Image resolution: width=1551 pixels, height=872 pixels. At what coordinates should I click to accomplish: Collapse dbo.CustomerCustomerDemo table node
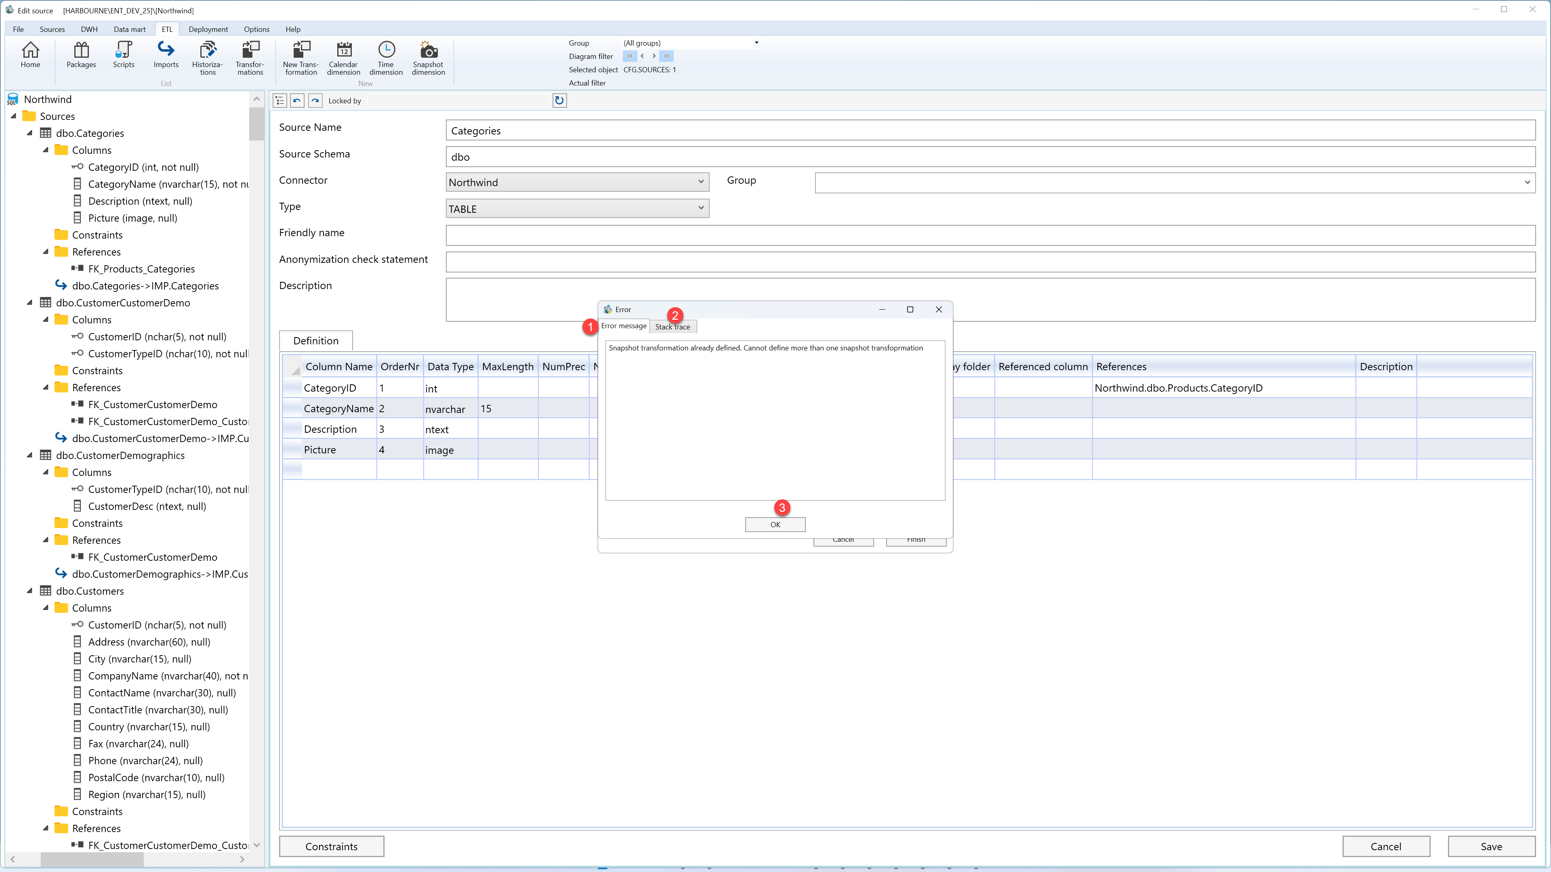29,303
